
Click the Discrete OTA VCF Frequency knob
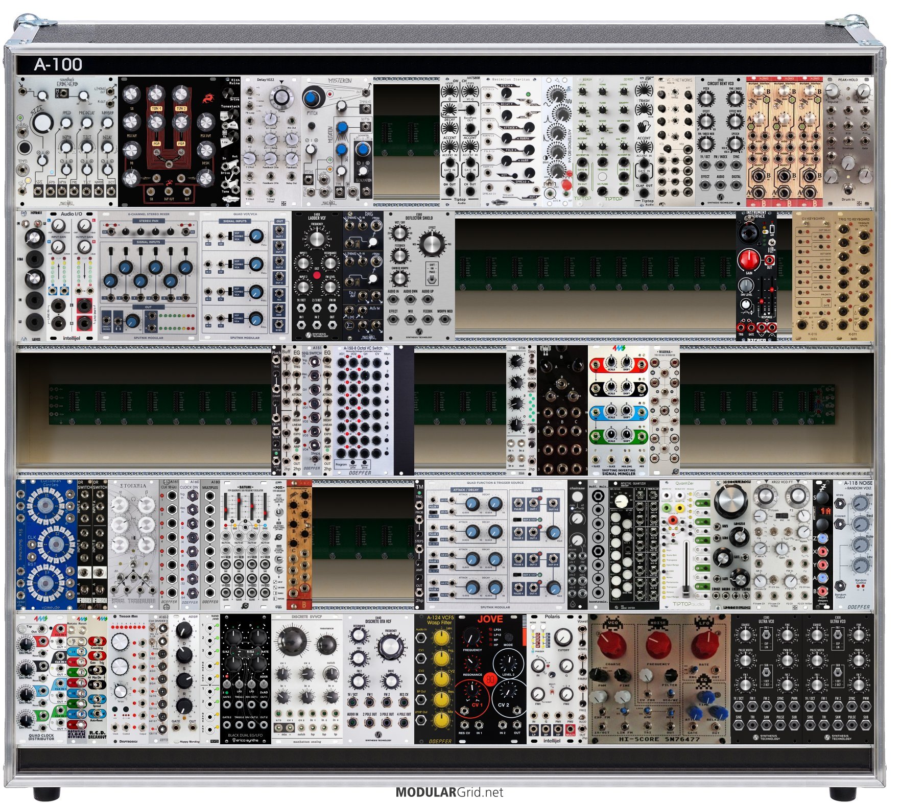(390, 648)
